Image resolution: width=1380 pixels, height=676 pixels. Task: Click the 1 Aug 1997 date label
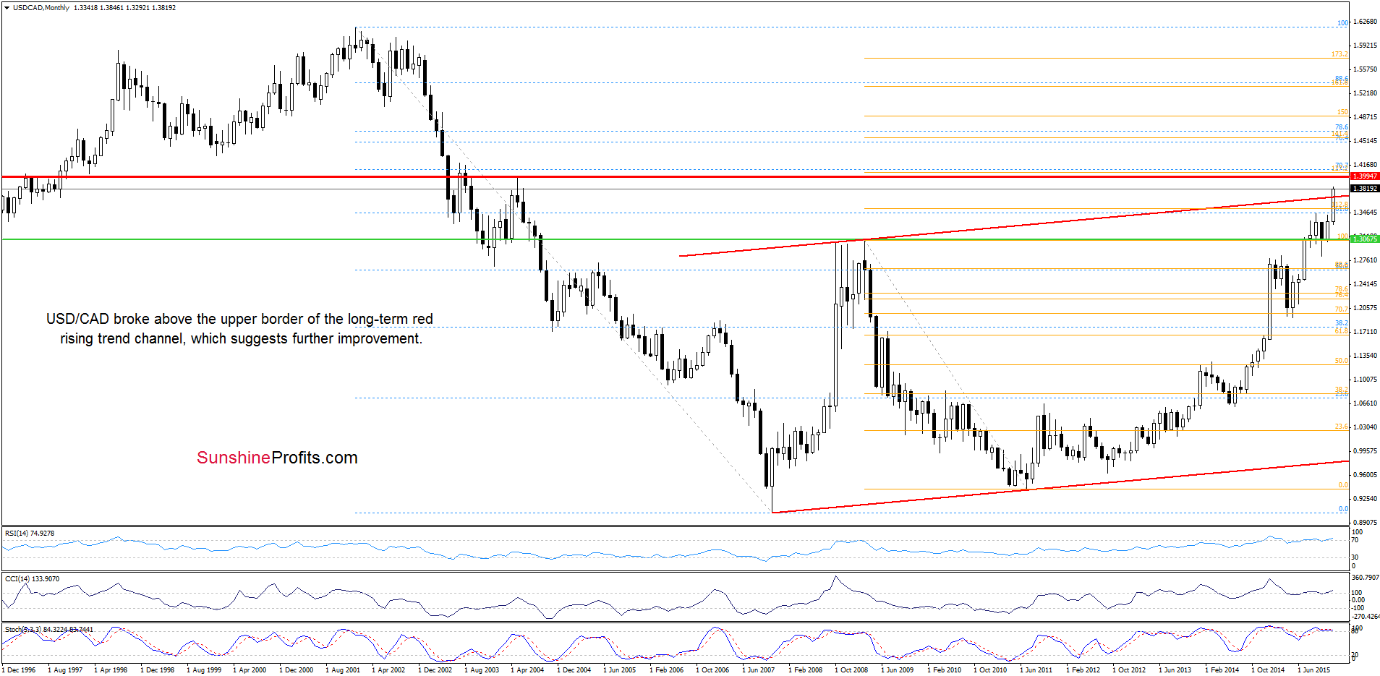tap(65, 670)
